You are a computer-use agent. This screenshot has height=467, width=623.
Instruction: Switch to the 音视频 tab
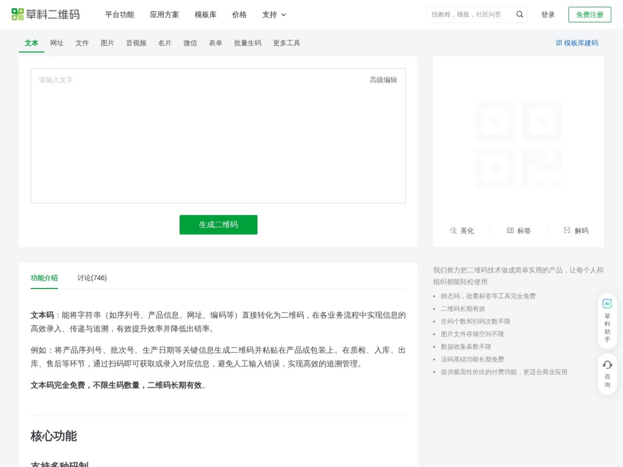[x=136, y=43]
